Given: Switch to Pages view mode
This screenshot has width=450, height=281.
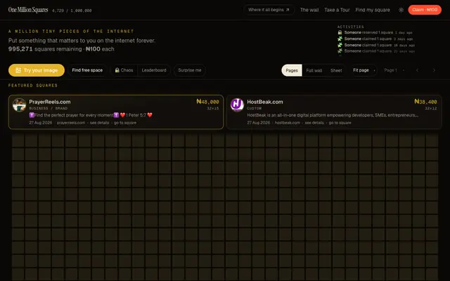Looking at the screenshot, I should [292, 70].
